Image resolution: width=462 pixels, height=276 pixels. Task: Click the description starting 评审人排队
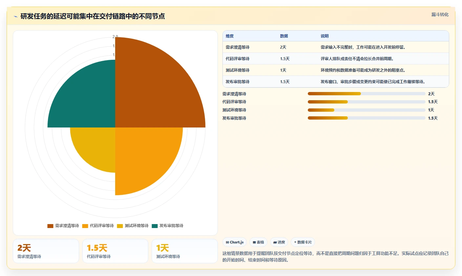click(x=357, y=59)
